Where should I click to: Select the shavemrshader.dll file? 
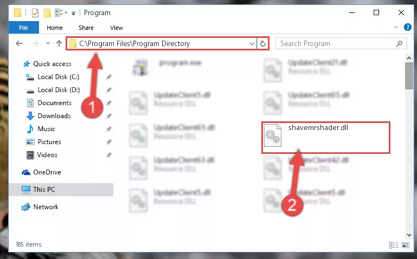tap(326, 137)
